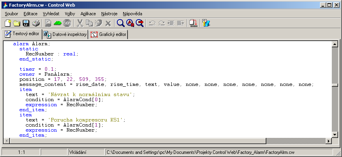
Task: Click the New file toolbar icon
Action: [x=7, y=23]
